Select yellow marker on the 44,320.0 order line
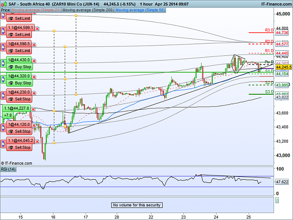This screenshot has width=293, height=220. pyautogui.click(x=65, y=79)
